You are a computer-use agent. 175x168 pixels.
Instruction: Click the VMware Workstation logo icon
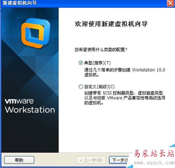coord(36,33)
